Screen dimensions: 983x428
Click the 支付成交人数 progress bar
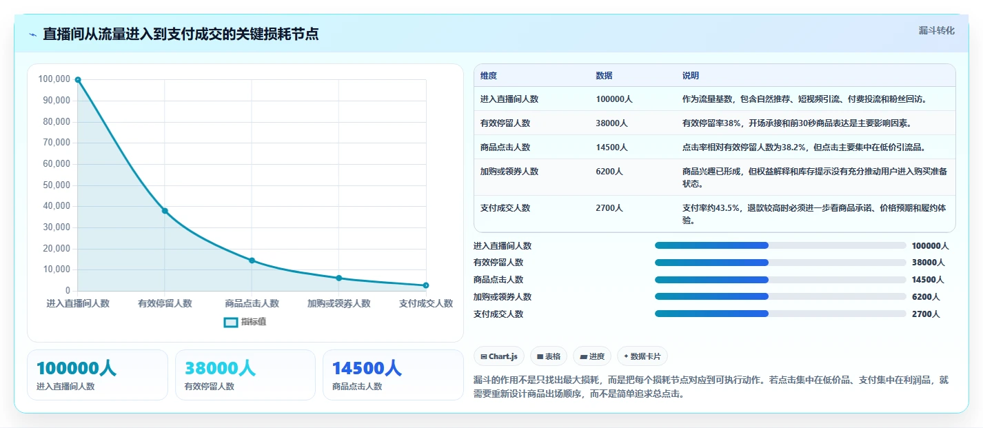coord(780,314)
